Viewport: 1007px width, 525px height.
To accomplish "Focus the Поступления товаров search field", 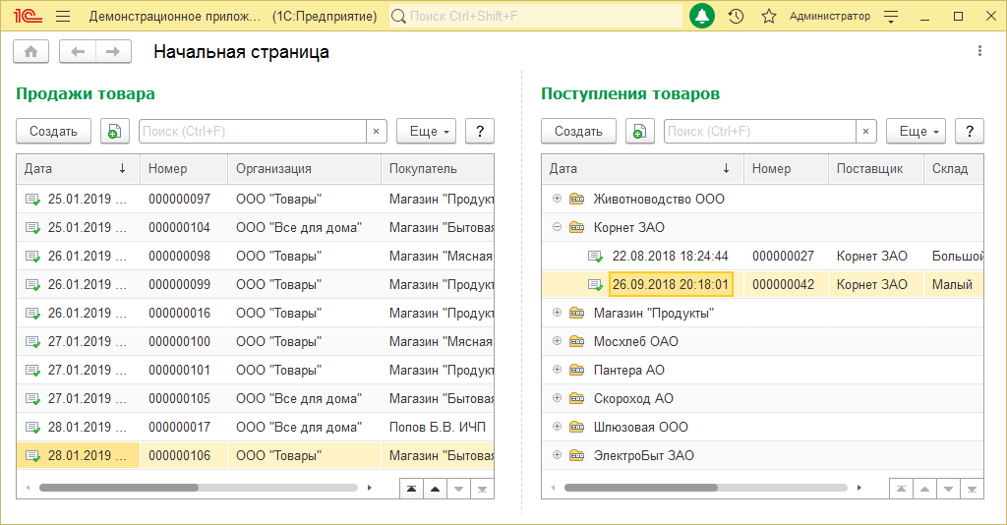I will tap(760, 131).
